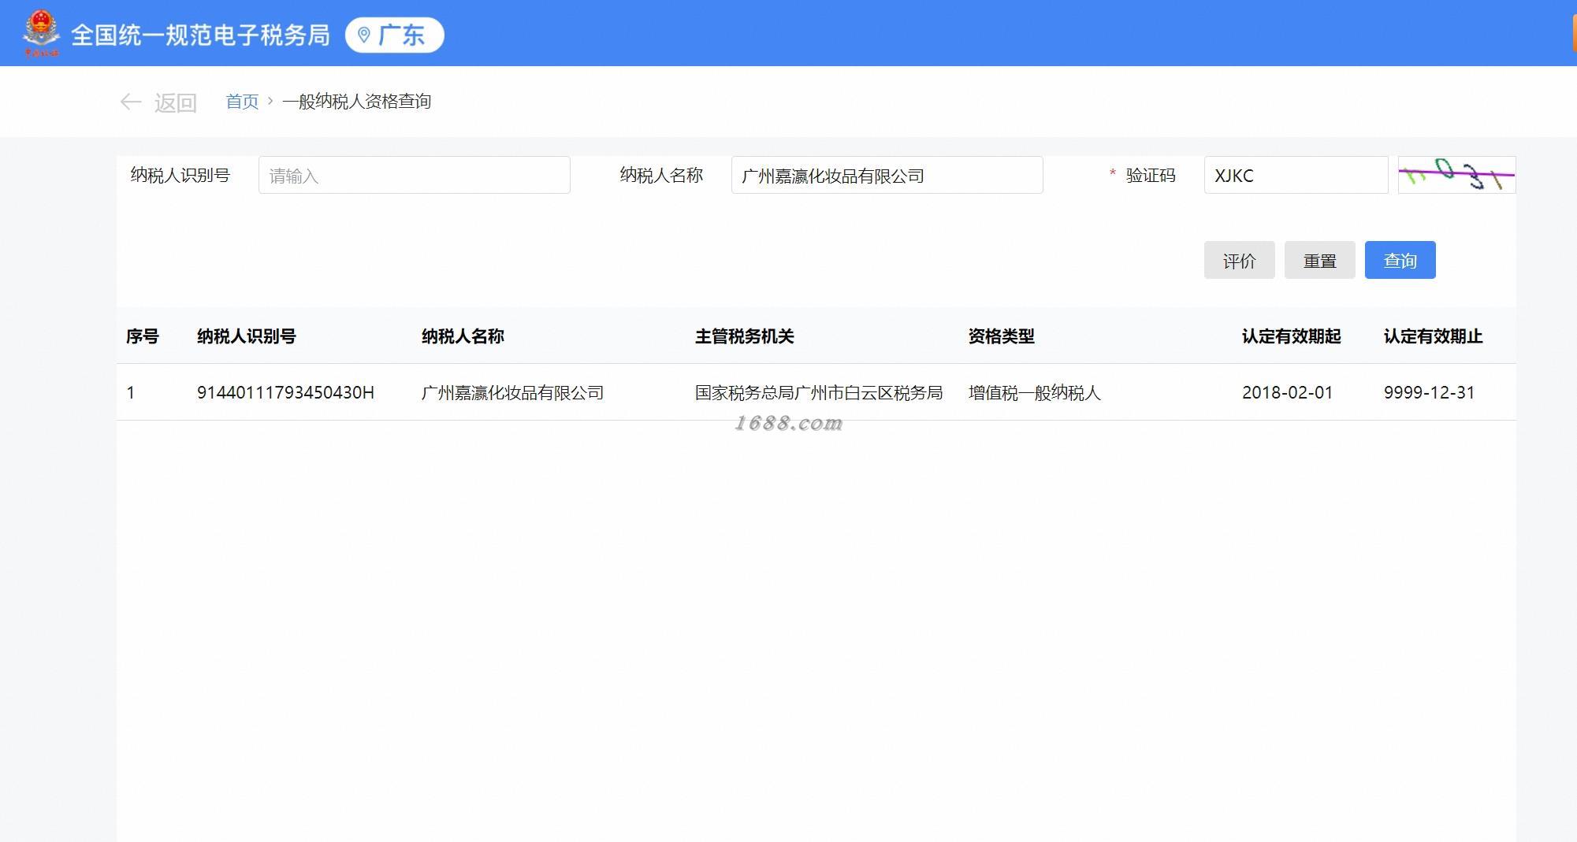Click the 认定有效期止 column header
Image resolution: width=1577 pixels, height=842 pixels.
pos(1434,336)
